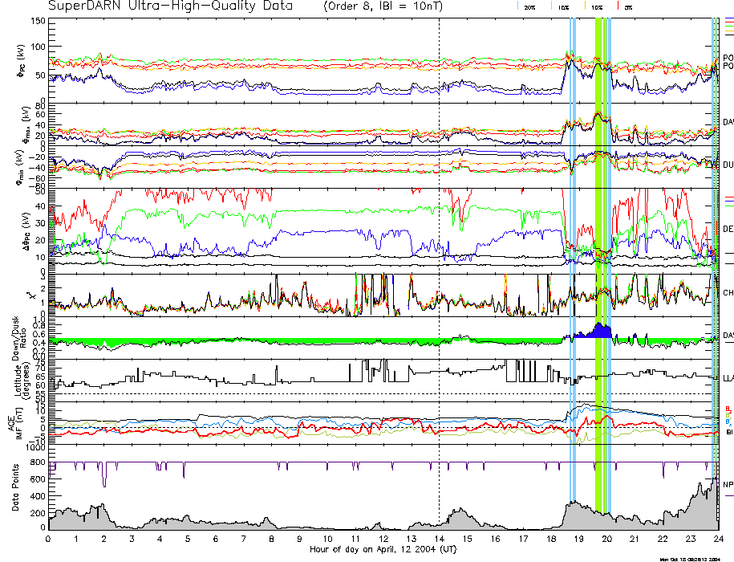Click the Dawn/Dusk Ratio axis label
734x562 pixels.
click(x=18, y=338)
